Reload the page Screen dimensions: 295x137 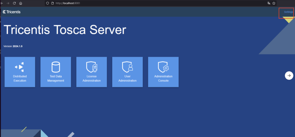(x=14, y=3)
